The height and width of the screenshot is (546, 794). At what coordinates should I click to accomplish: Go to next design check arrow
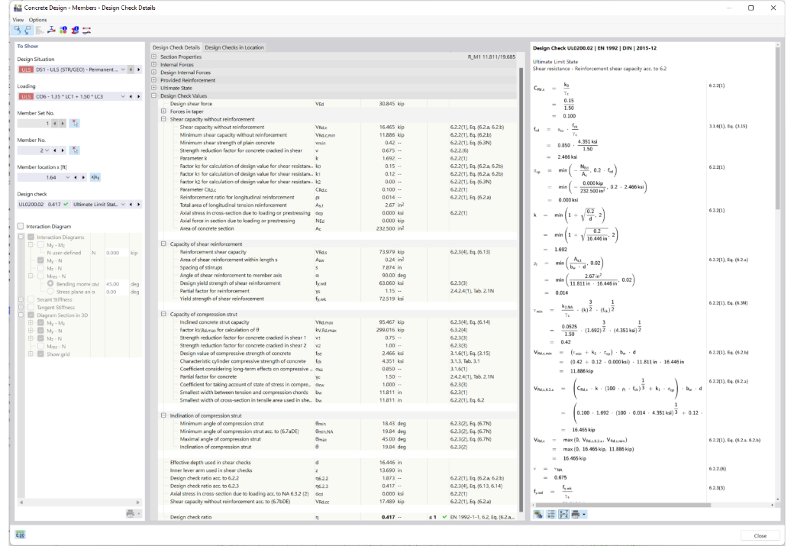138,204
